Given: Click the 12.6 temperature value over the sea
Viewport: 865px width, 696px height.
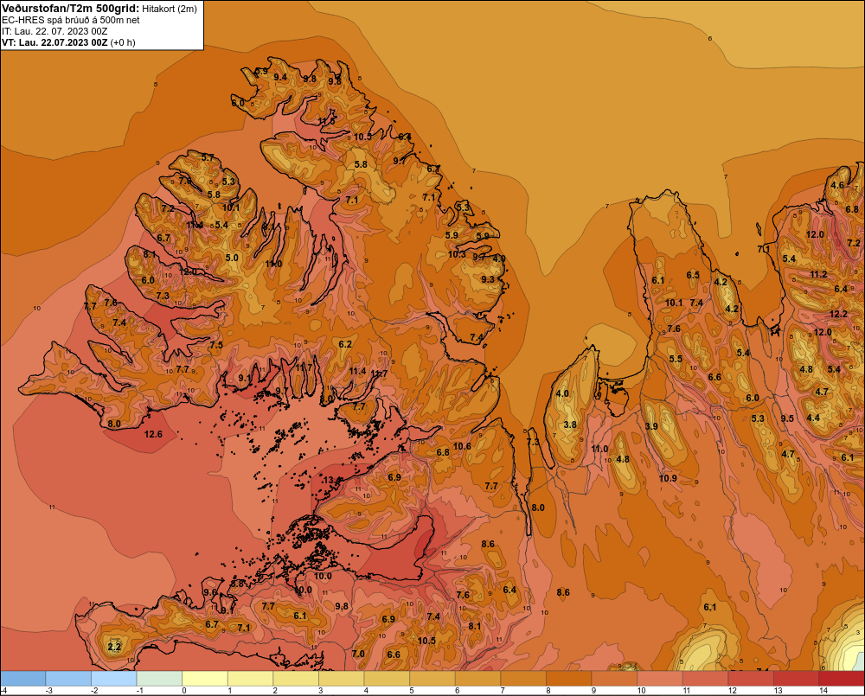Looking at the screenshot, I should click(x=153, y=434).
